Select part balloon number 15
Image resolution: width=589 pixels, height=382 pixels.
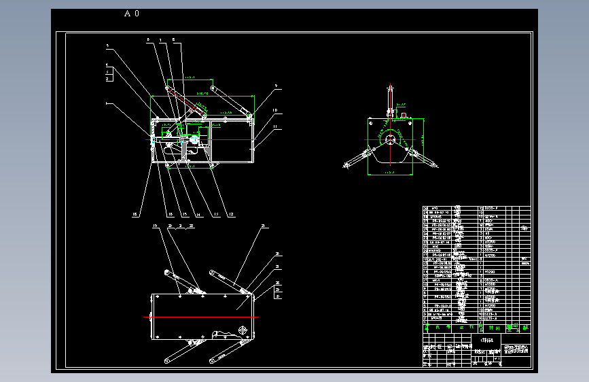[185, 214]
